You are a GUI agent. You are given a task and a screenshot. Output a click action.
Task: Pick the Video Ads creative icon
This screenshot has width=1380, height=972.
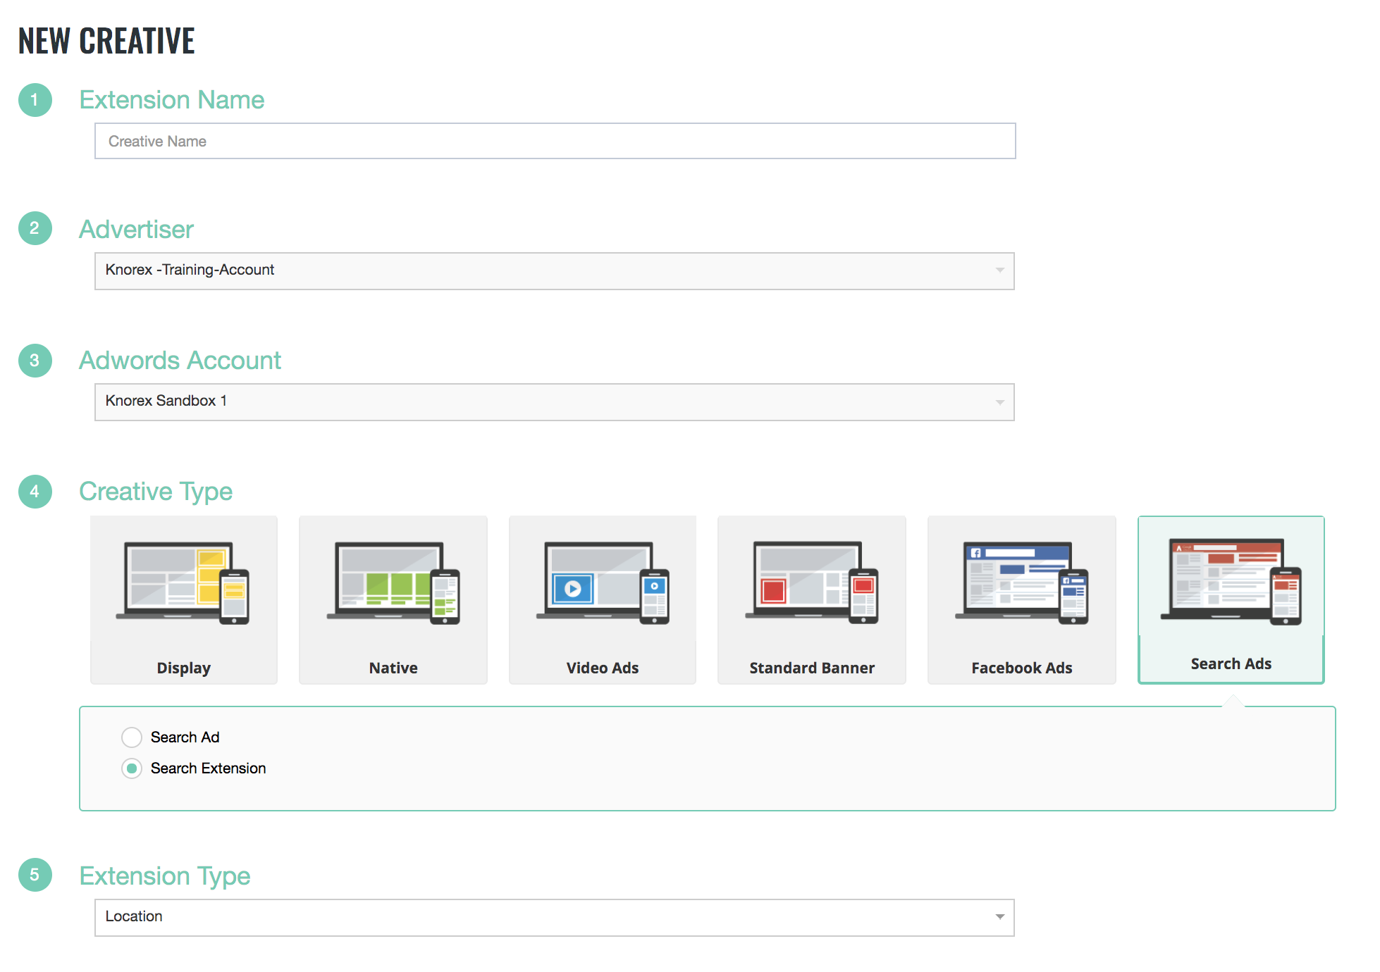(603, 582)
